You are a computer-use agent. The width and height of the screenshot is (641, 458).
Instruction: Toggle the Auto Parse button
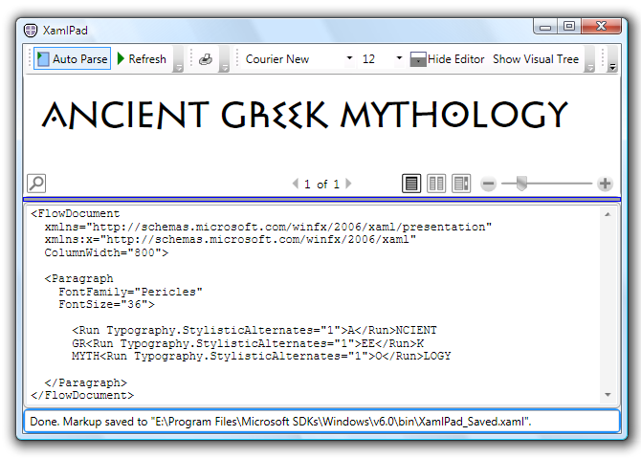[x=73, y=59]
